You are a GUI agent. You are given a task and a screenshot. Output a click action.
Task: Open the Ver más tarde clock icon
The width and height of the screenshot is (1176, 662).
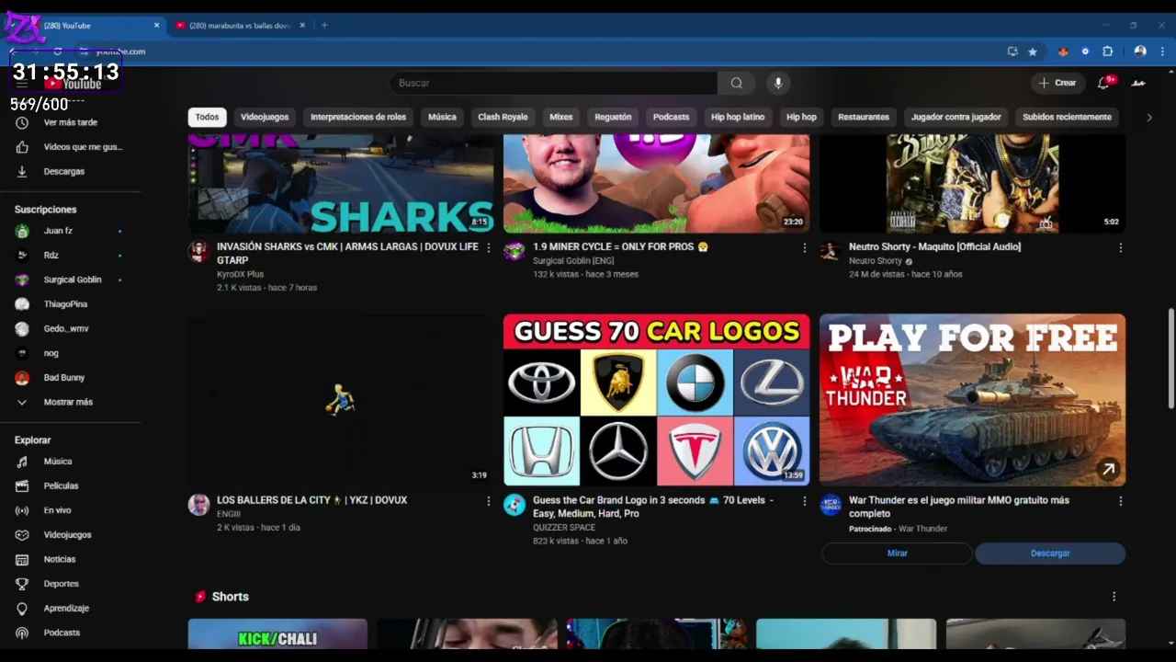tap(22, 122)
